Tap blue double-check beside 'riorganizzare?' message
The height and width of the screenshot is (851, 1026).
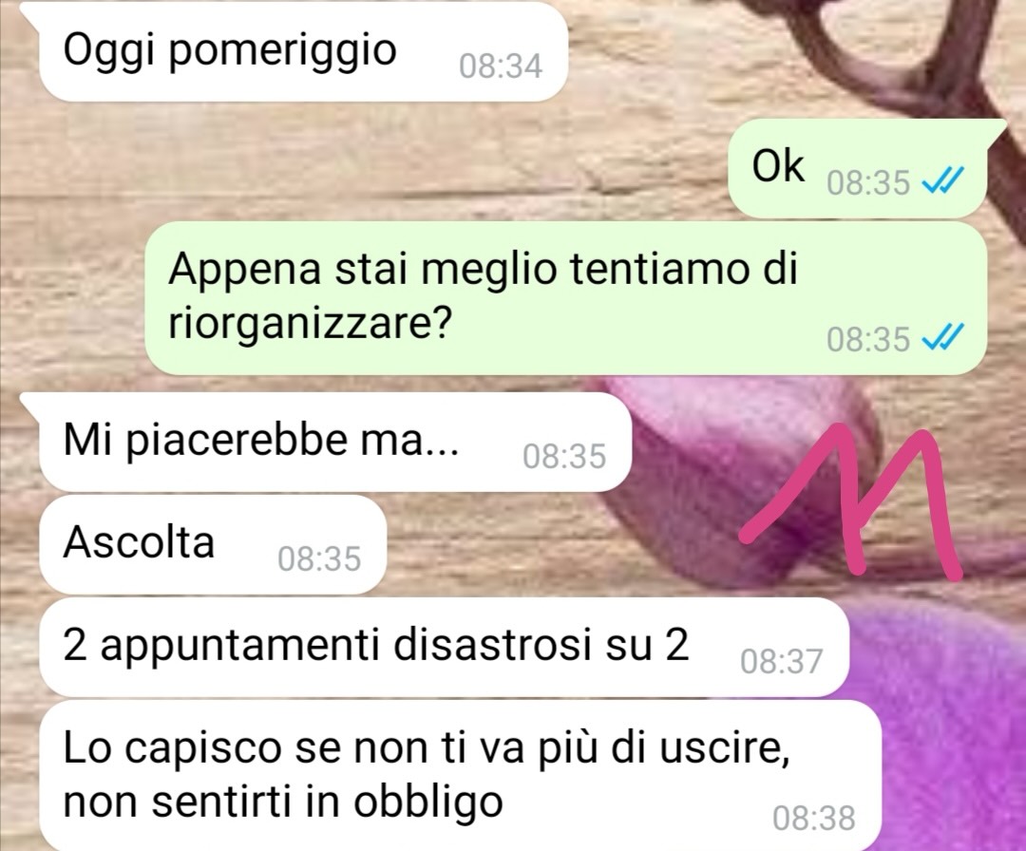pos(942,337)
